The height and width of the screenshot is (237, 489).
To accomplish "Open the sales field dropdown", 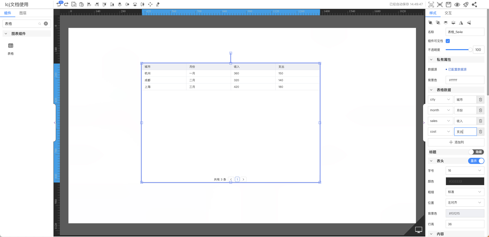I will (441, 121).
